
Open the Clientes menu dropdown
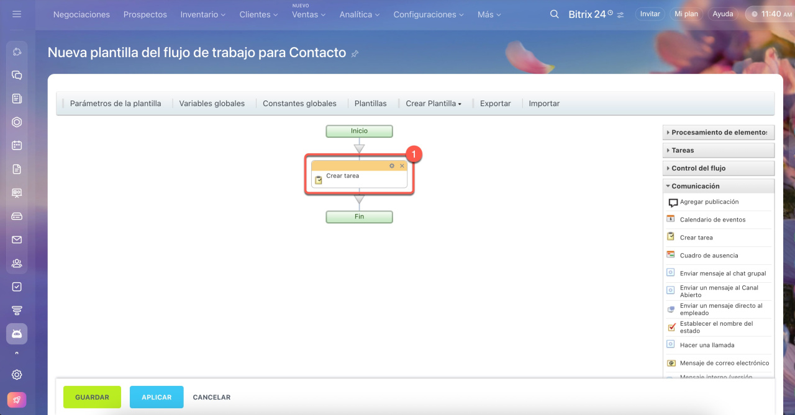coord(259,14)
